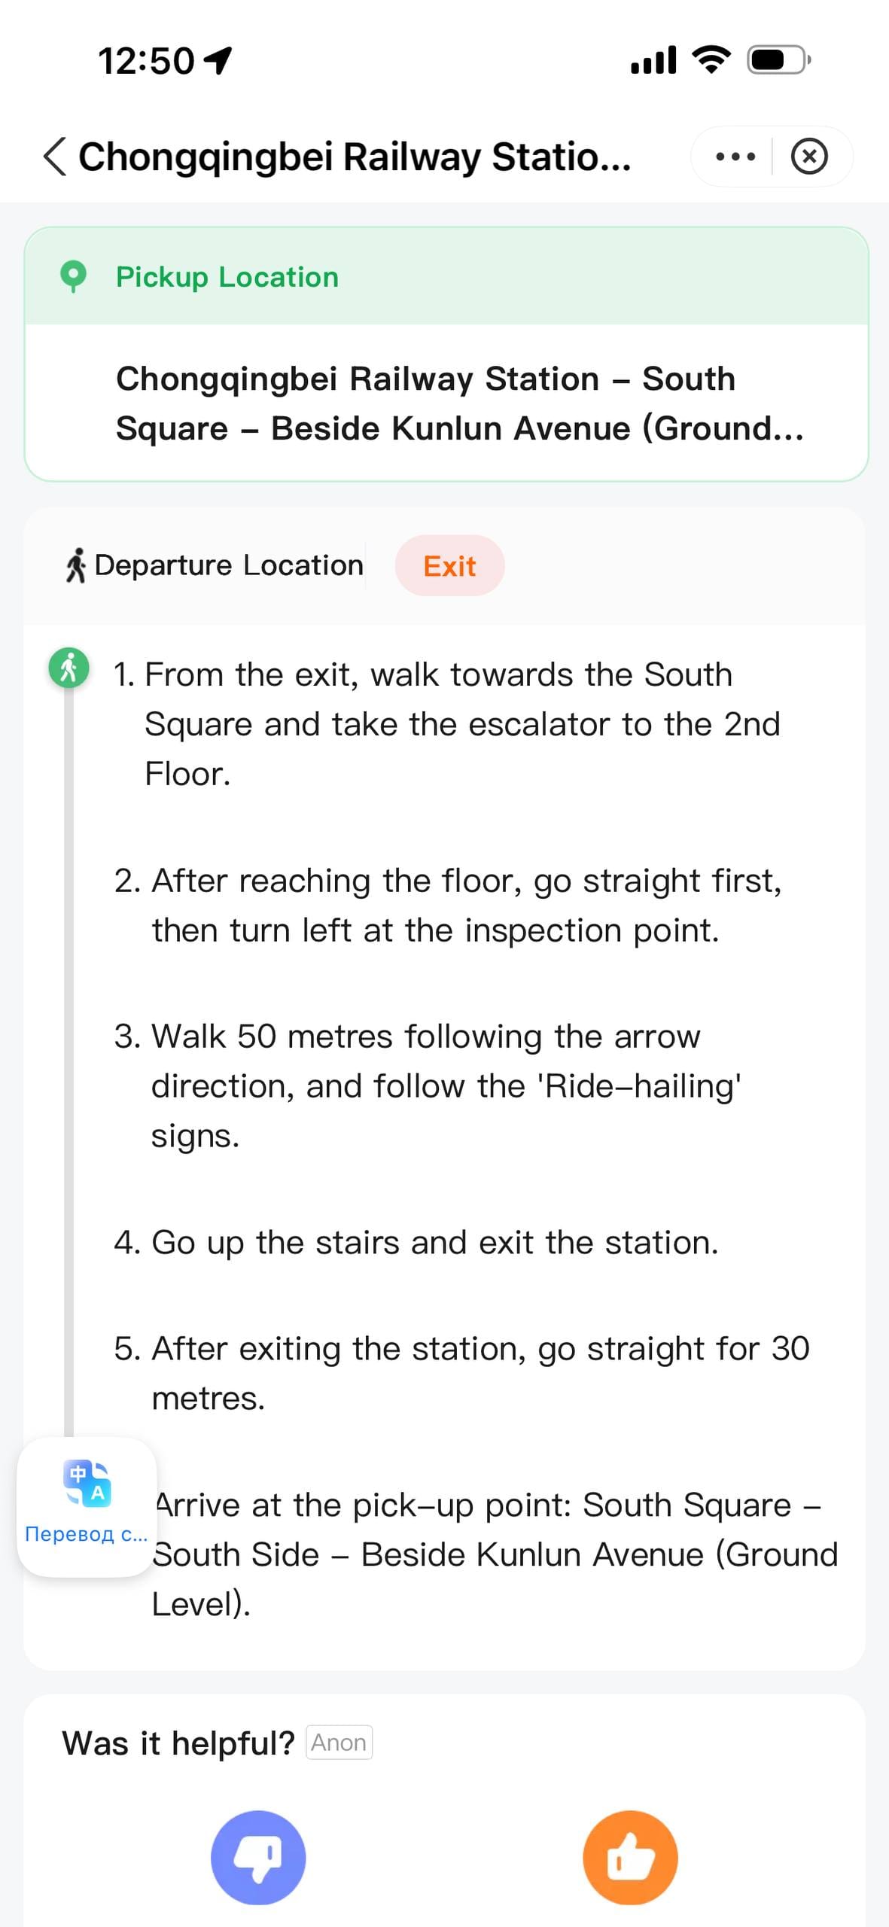Tap the green walking figure step marker
This screenshot has width=889, height=1927.
(69, 668)
